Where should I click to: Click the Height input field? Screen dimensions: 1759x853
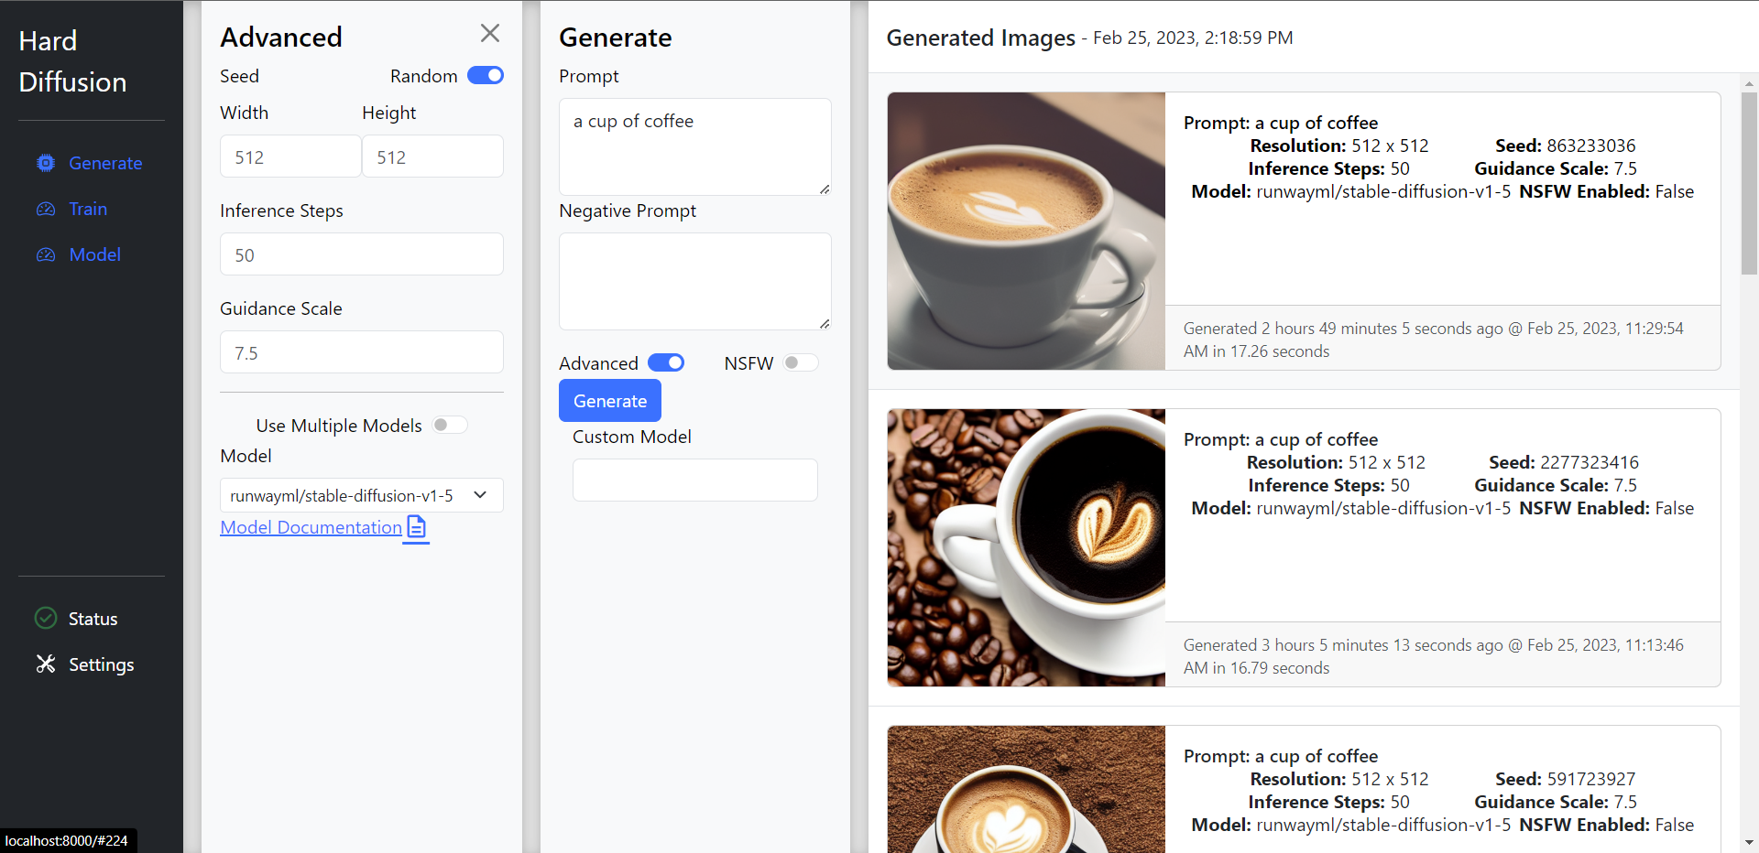[432, 157]
